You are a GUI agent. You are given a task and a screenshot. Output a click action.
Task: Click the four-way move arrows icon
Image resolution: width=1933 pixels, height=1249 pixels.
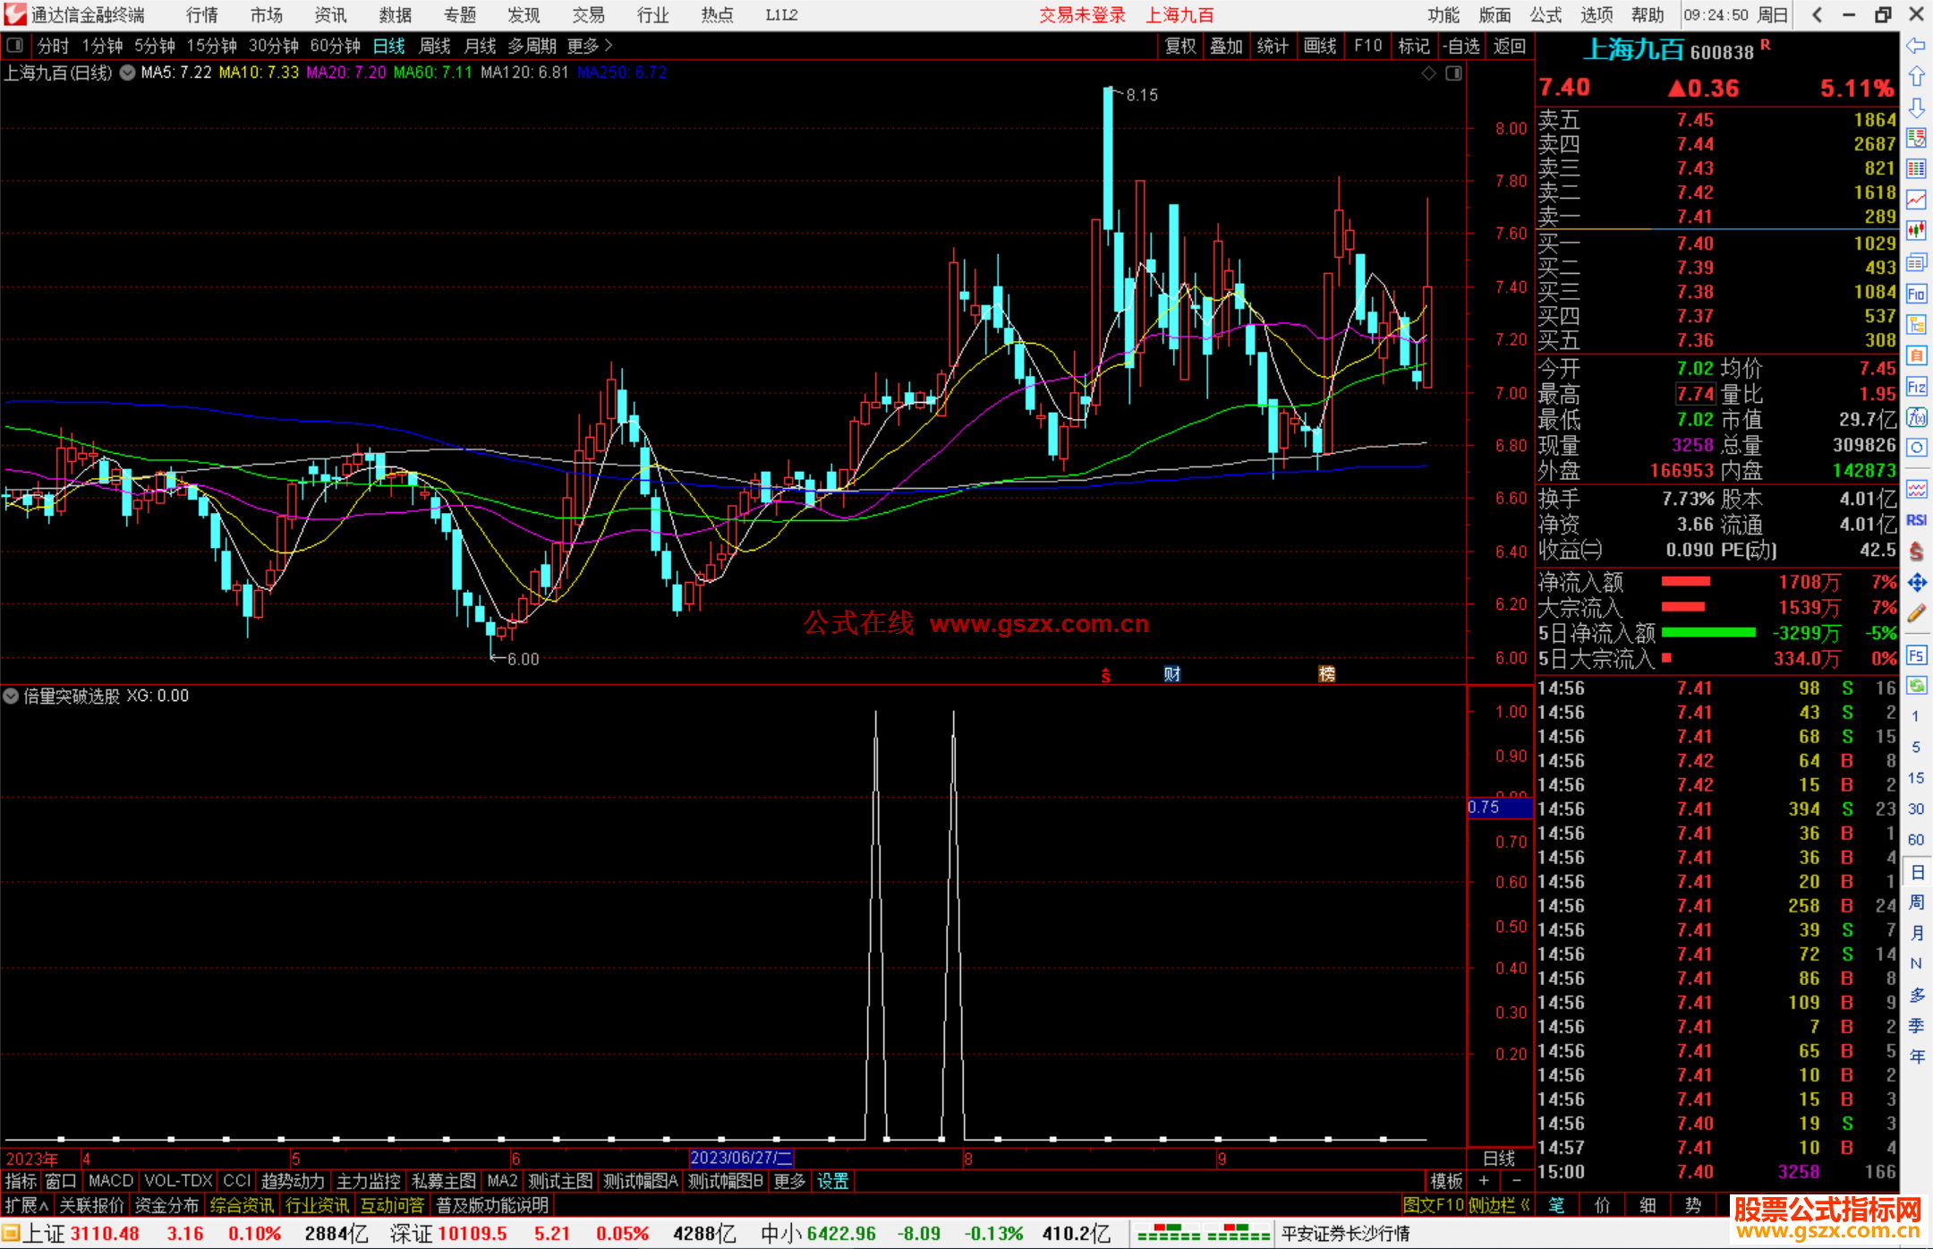(1916, 583)
